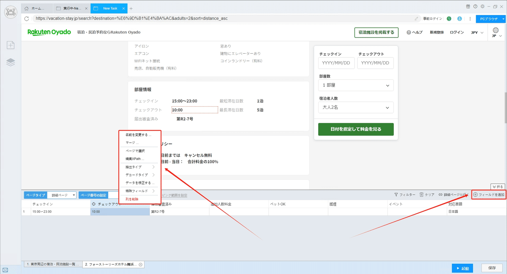Click the browser reload icon
Image resolution: width=507 pixels, height=274 pixels.
27,19
